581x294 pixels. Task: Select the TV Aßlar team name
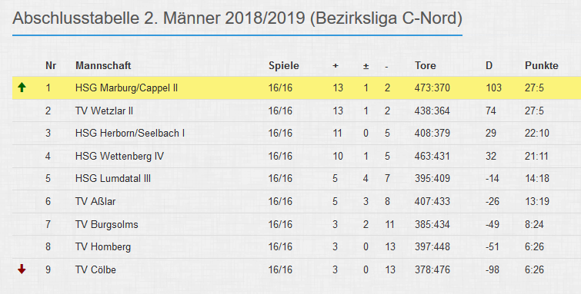(95, 202)
